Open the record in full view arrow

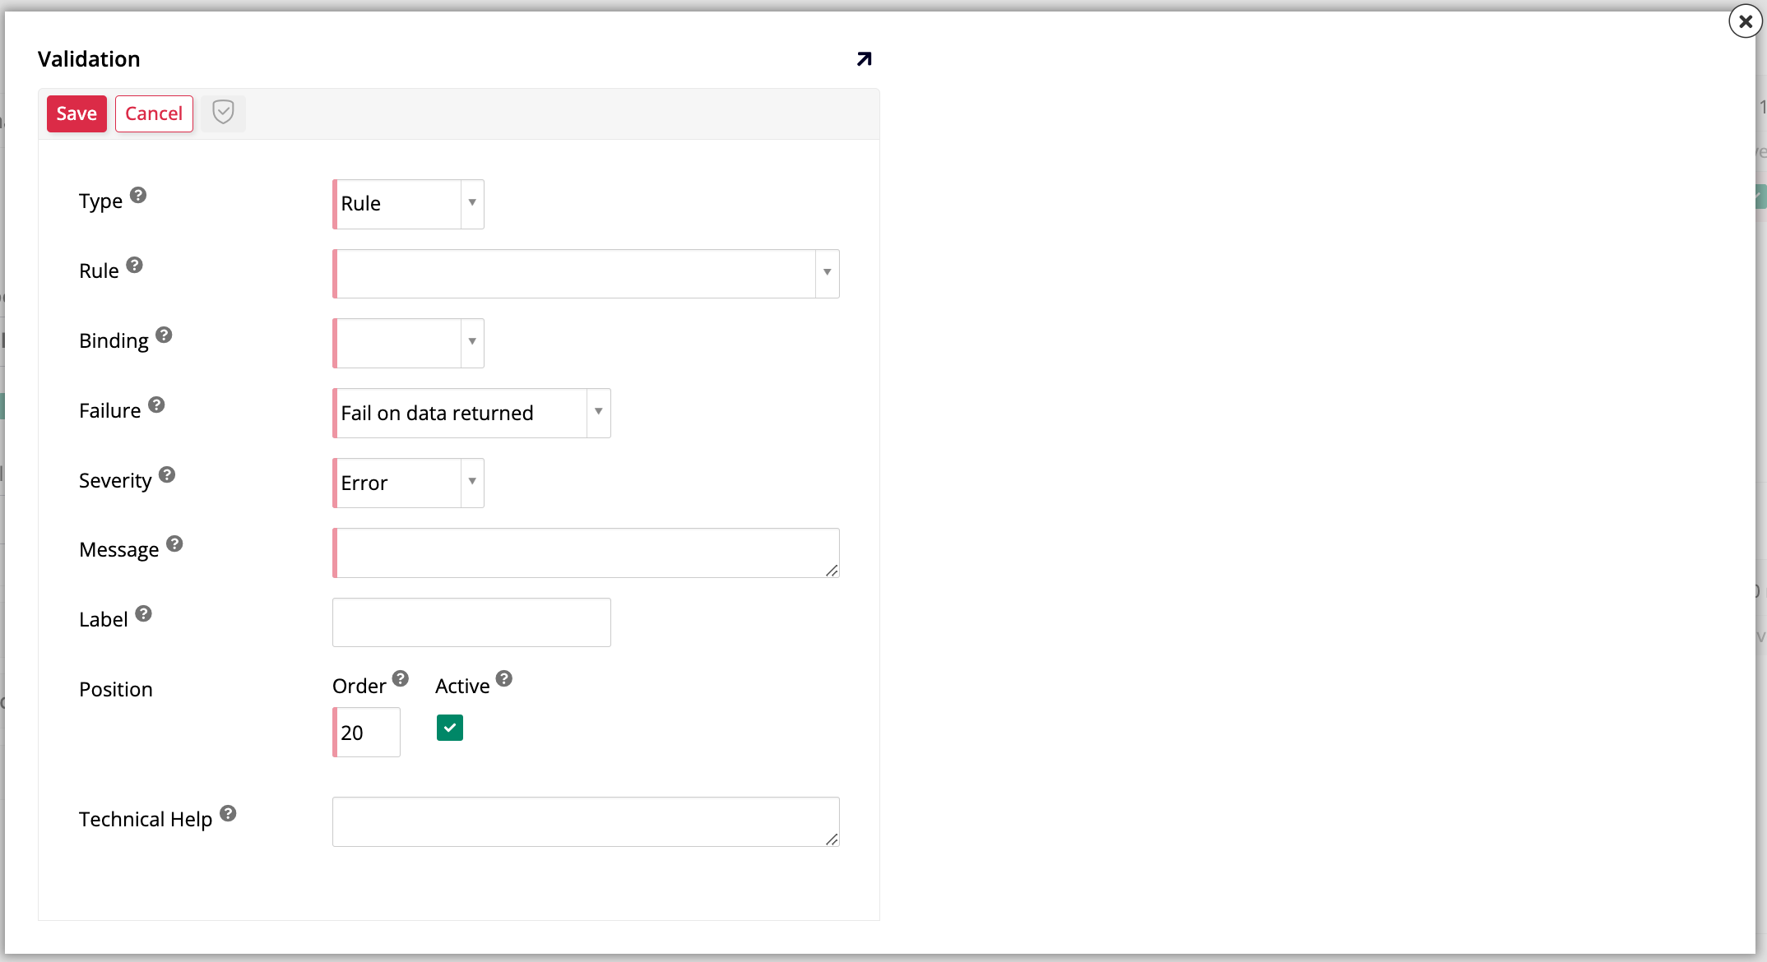[864, 58]
